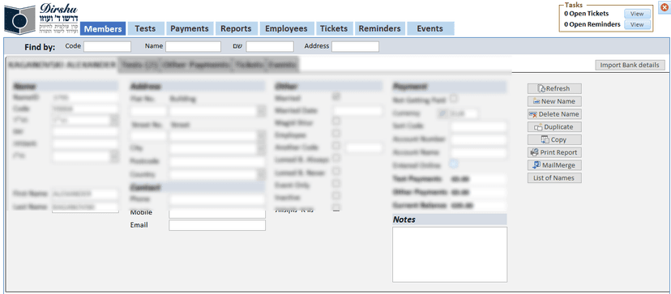Duplicate the current member record
Viewport: 671px width, 294px height.
[x=554, y=127]
